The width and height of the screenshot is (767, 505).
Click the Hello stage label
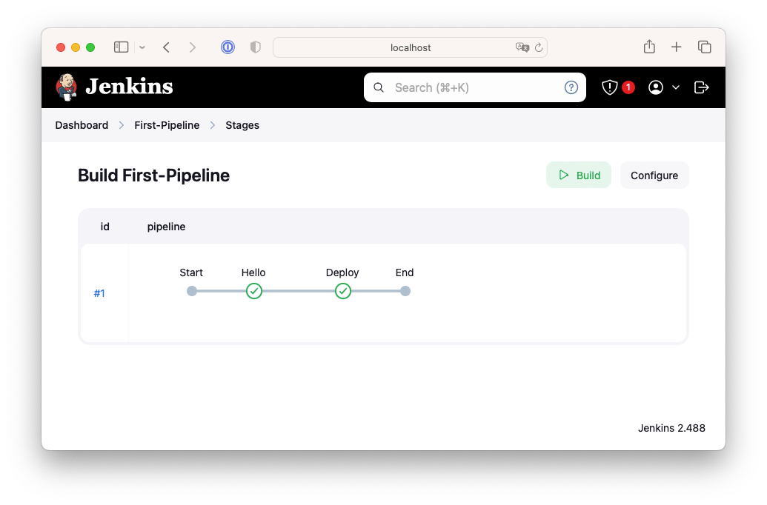tap(253, 272)
